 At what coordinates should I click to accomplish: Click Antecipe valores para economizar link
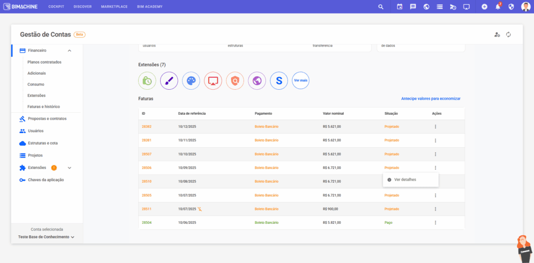tap(430, 98)
